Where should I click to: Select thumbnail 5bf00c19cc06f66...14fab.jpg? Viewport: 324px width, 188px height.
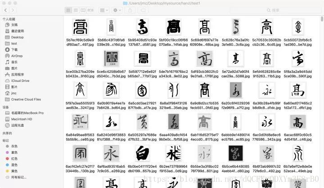tap(173, 27)
